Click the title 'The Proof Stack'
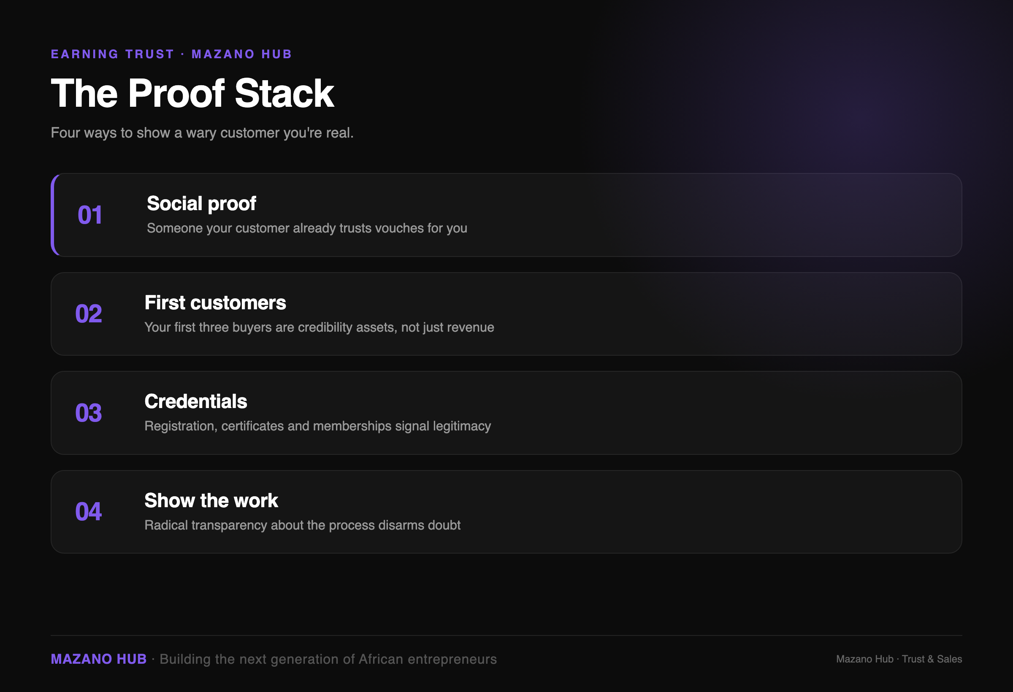Viewport: 1013px width, 692px height. click(x=192, y=93)
